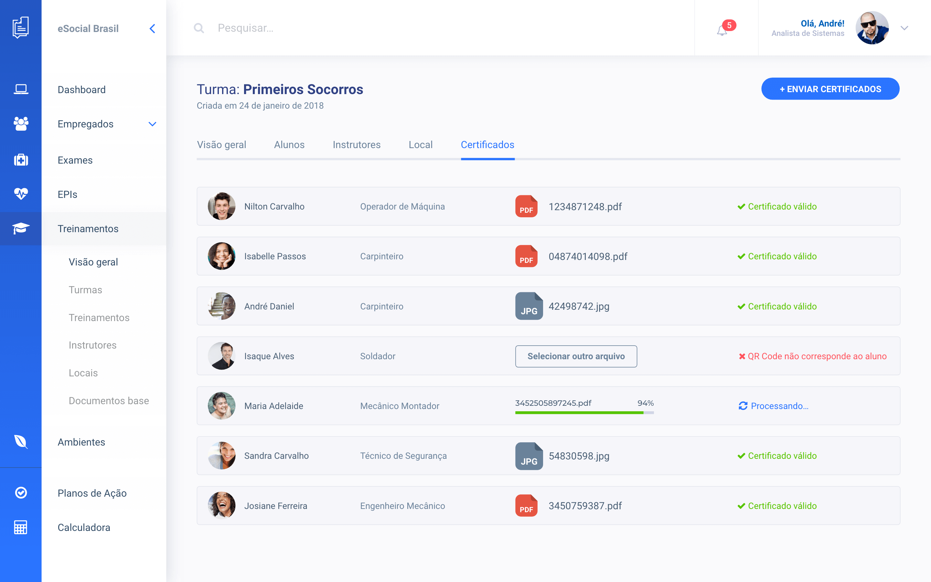This screenshot has width=931, height=582.
Task: Click the Enviar Certificados button
Action: [x=830, y=89]
